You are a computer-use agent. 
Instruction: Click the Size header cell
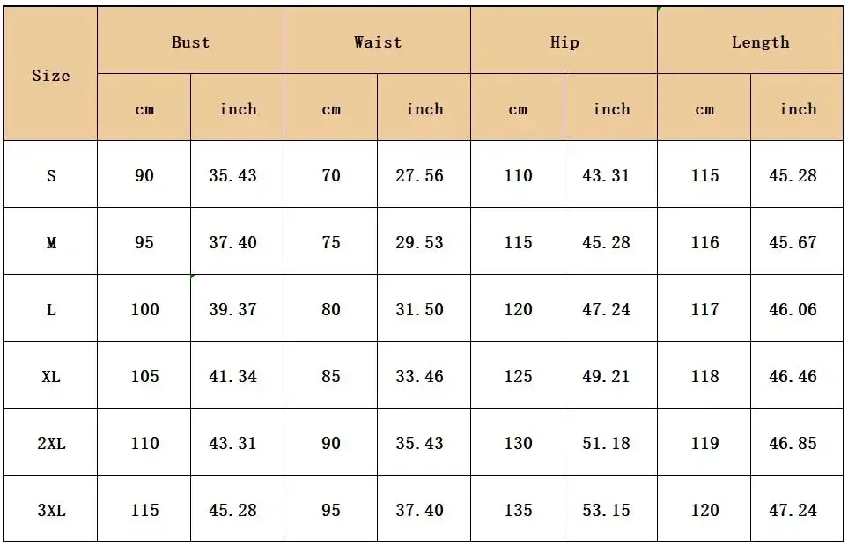[50, 73]
